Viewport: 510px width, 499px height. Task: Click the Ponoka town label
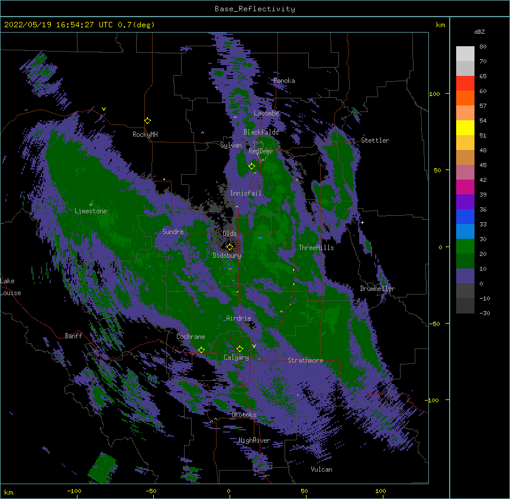pyautogui.click(x=284, y=81)
